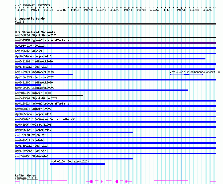The width and height of the screenshot is (223, 184).
Task: Click the chr6:49464472..49479569 region label
Action: pos(32,5)
